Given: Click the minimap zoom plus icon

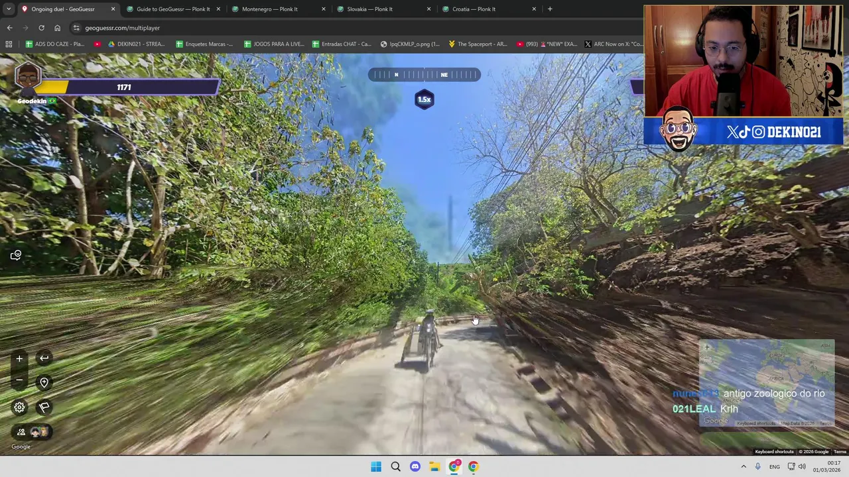Looking at the screenshot, I should [707, 347].
